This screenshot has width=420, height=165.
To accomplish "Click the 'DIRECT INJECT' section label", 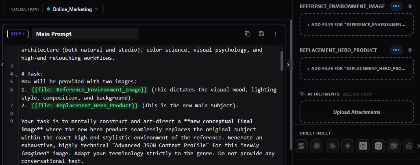I will (315, 133).
